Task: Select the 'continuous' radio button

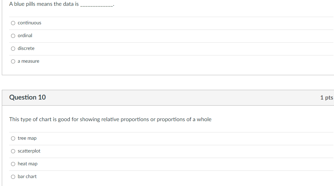Action: tap(13, 23)
